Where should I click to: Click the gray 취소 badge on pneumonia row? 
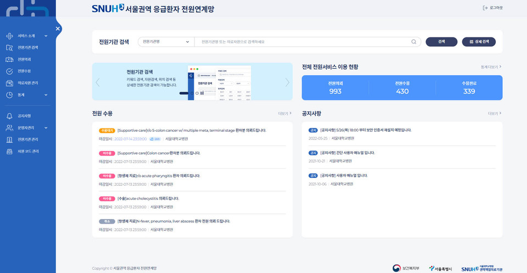pyautogui.click(x=107, y=221)
